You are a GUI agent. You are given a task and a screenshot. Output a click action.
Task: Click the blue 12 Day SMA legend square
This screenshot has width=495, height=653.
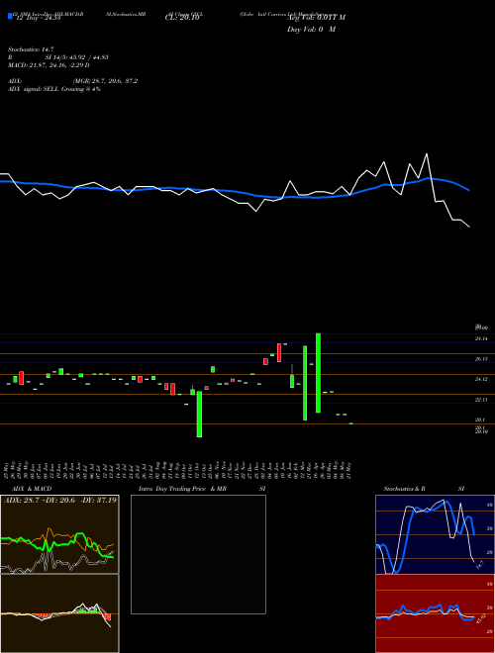click(x=10, y=17)
